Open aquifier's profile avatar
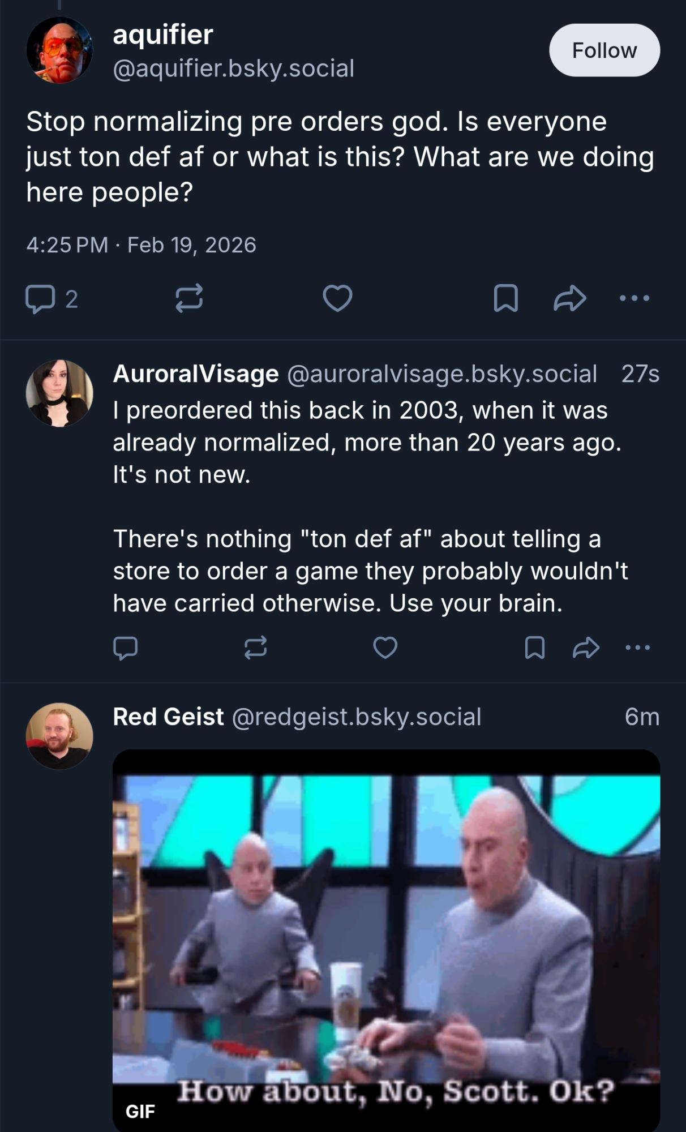The image size is (686, 1132). 59,50
